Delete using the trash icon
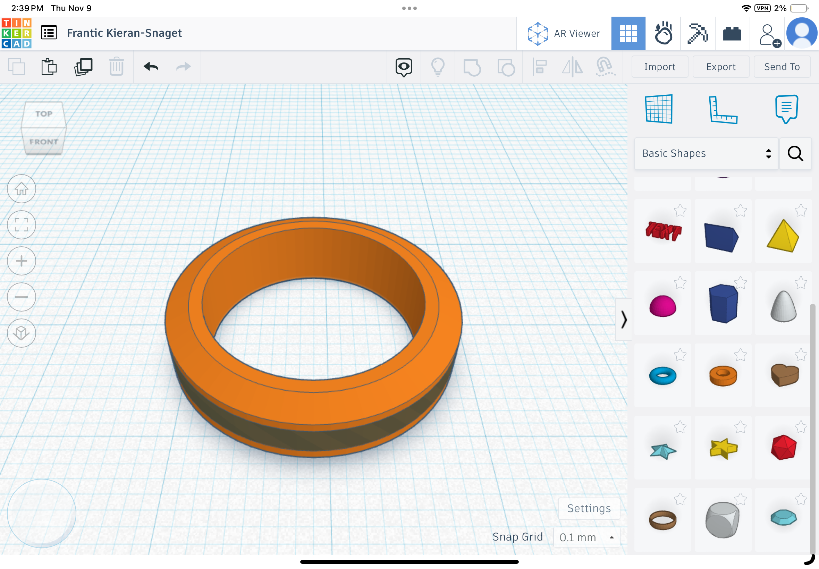819x569 pixels. tap(116, 67)
